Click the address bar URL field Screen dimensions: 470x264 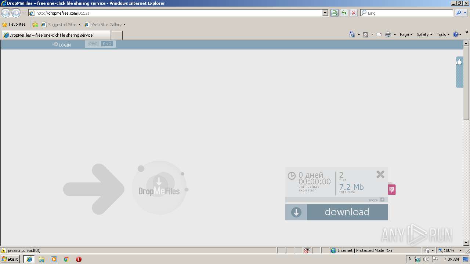[178, 13]
